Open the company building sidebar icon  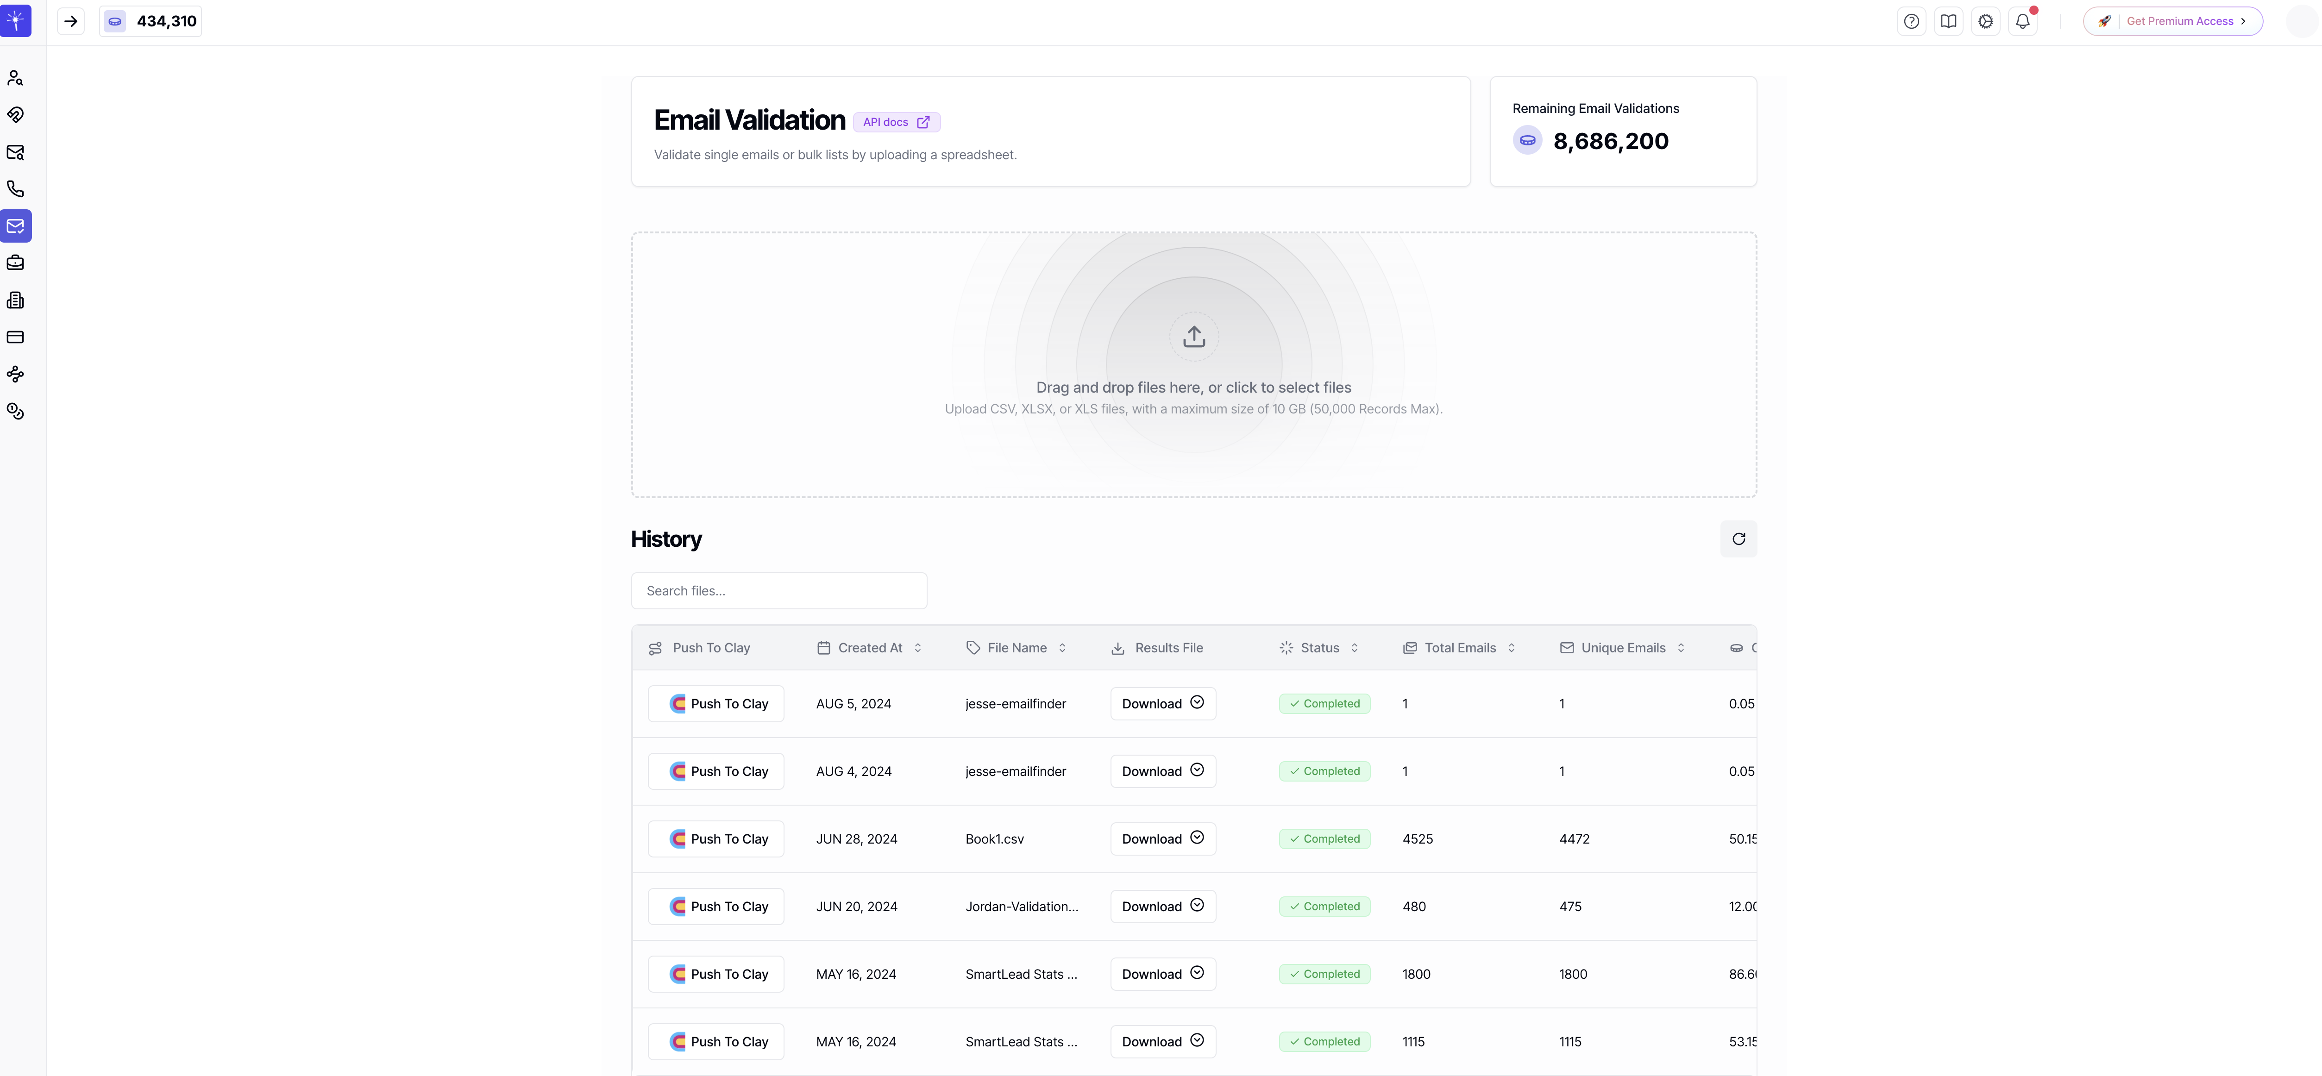[x=15, y=300]
